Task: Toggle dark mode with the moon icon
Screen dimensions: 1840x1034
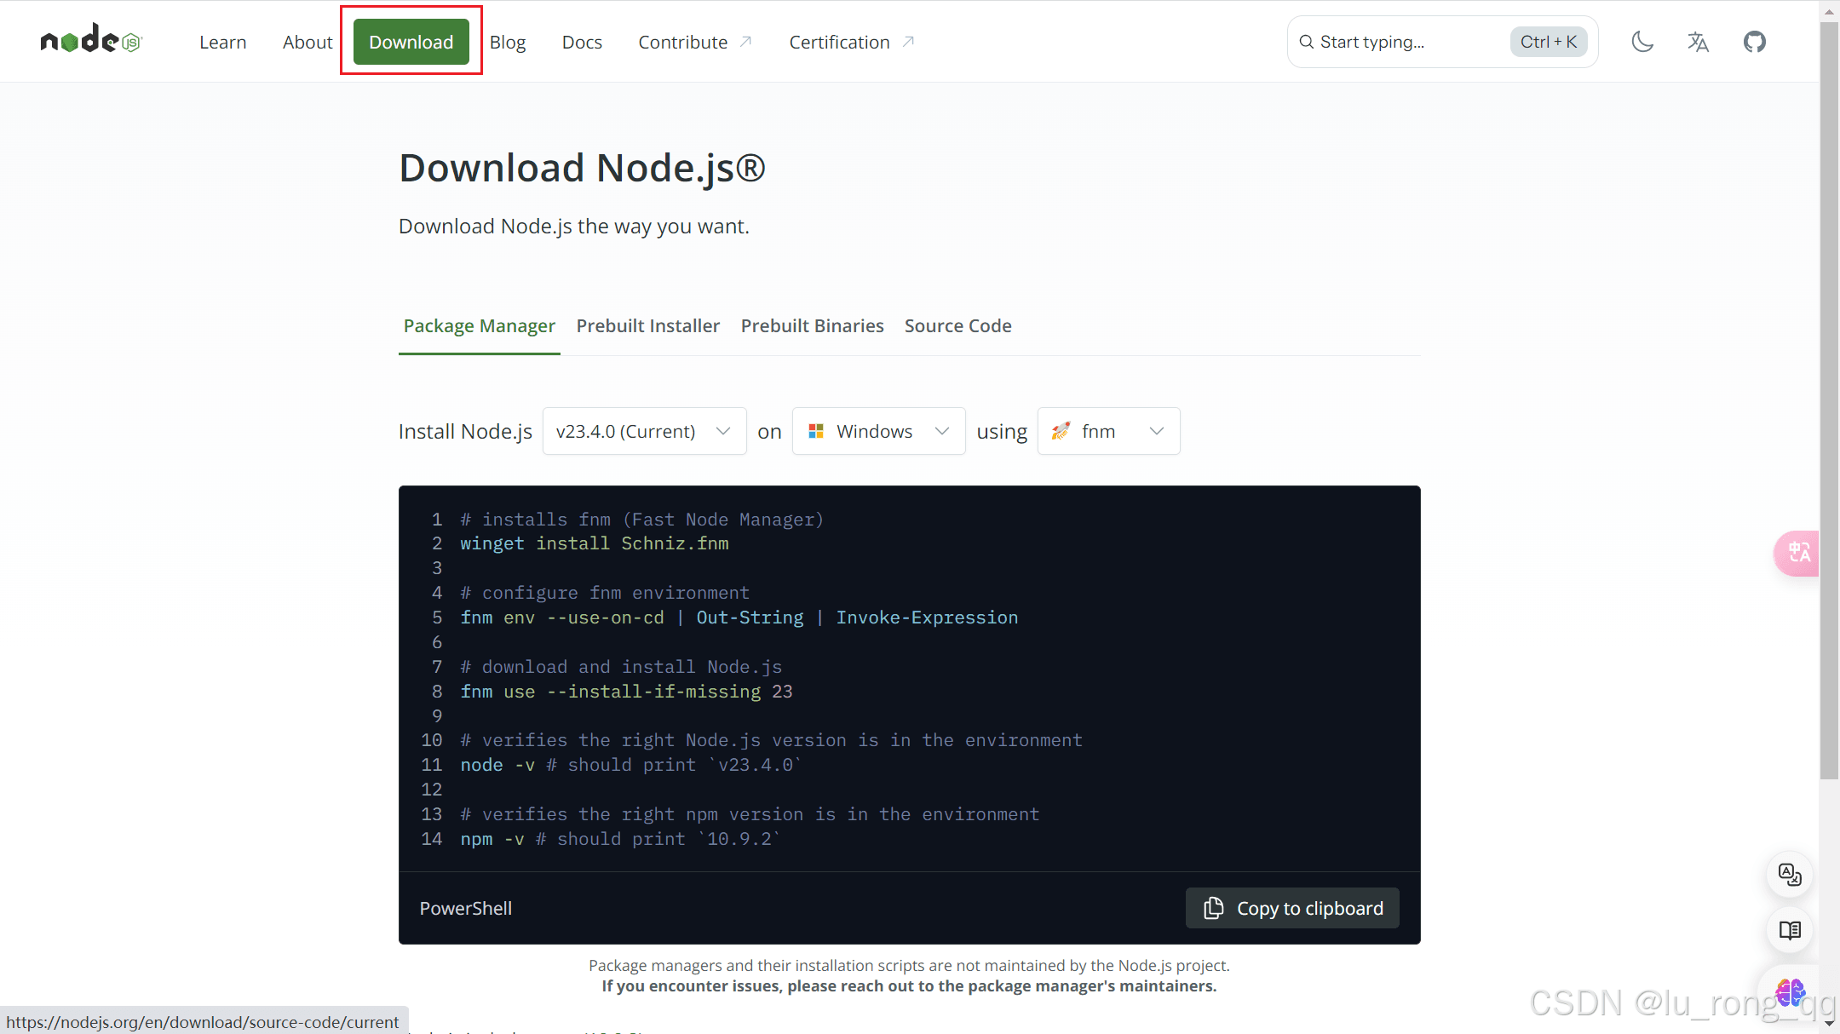Action: point(1642,42)
